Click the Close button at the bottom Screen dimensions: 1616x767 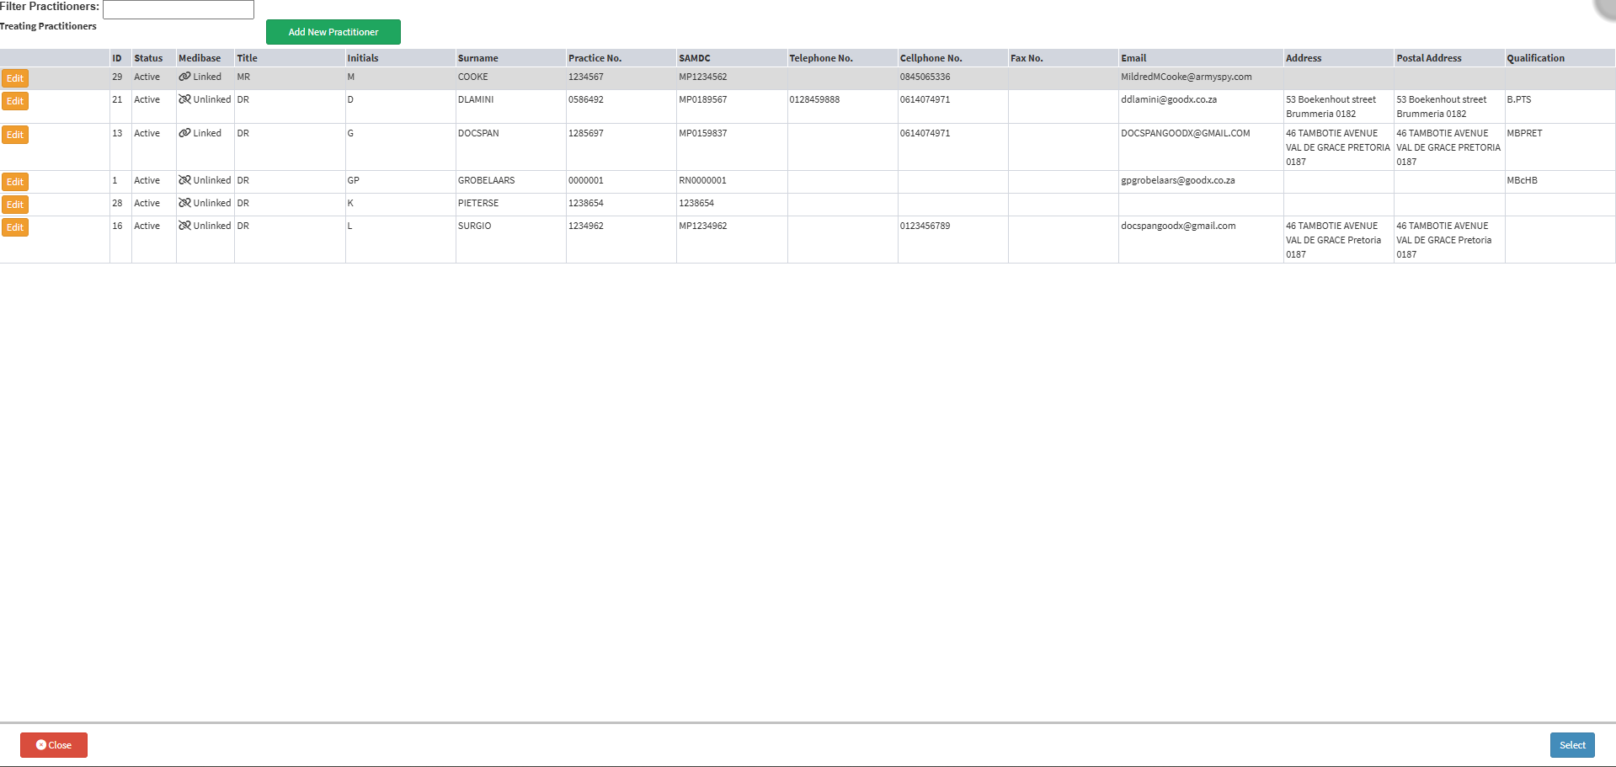click(54, 745)
